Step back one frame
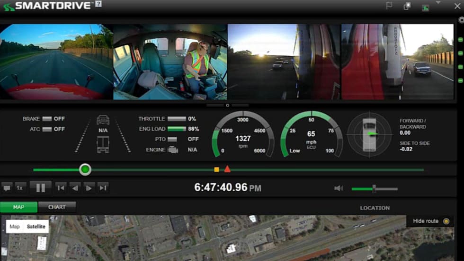 point(75,188)
